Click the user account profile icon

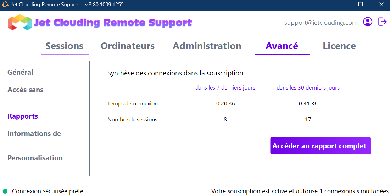pos(368,22)
